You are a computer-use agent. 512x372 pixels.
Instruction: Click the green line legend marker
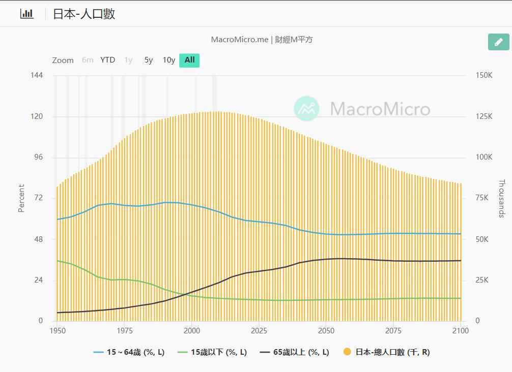tap(183, 352)
